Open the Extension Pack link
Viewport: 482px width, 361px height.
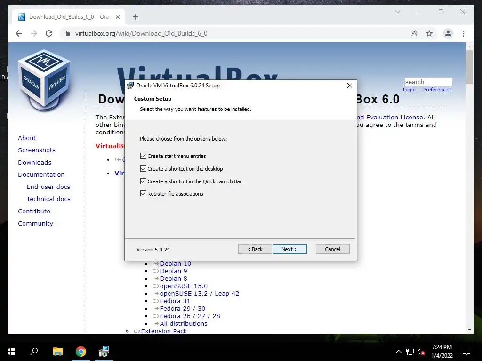point(164,331)
